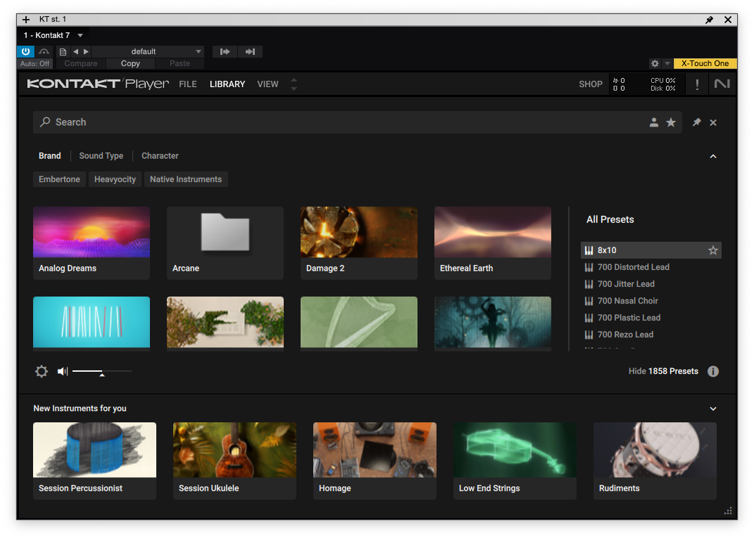Click the Native Instruments NI logo
Image resolution: width=754 pixels, height=539 pixels.
[722, 84]
